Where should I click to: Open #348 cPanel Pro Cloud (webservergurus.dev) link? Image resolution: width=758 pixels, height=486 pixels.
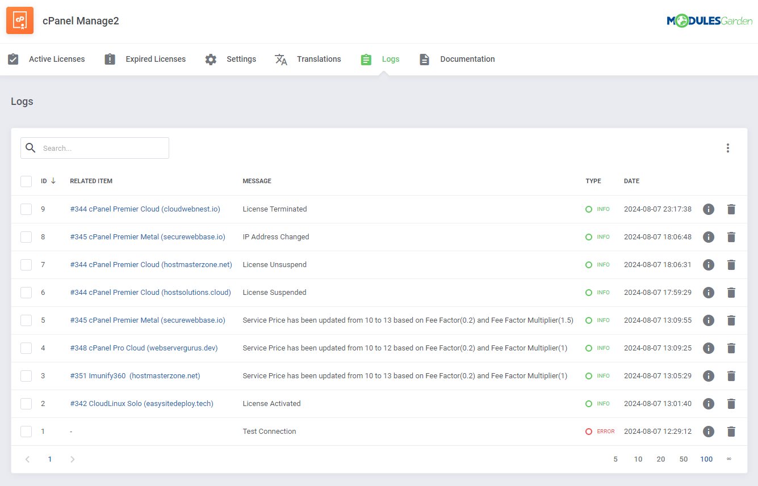(144, 348)
